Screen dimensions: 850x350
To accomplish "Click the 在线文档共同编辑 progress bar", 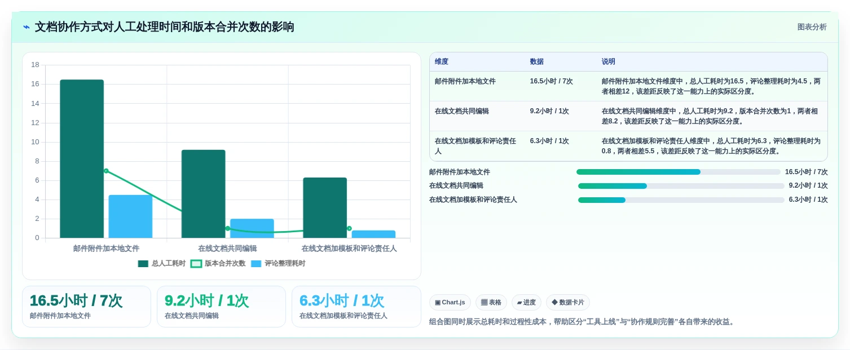I will click(681, 185).
